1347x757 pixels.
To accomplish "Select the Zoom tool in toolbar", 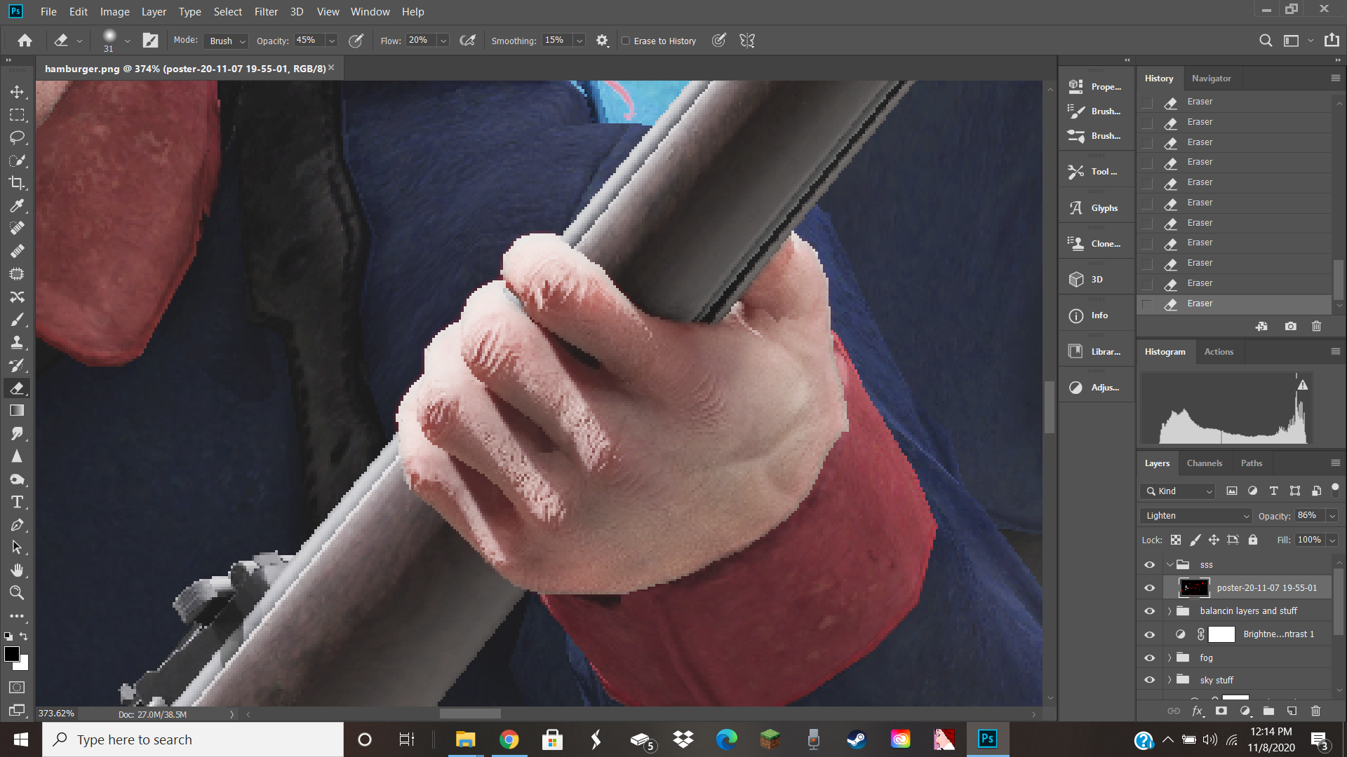I will click(17, 593).
